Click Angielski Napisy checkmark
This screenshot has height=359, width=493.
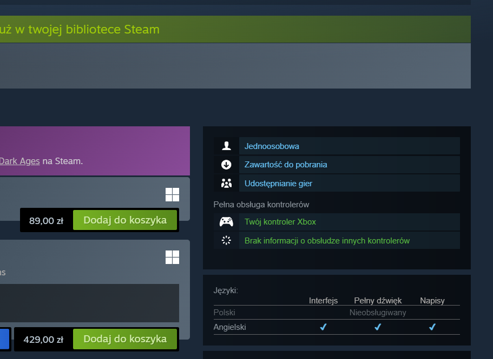tap(432, 327)
